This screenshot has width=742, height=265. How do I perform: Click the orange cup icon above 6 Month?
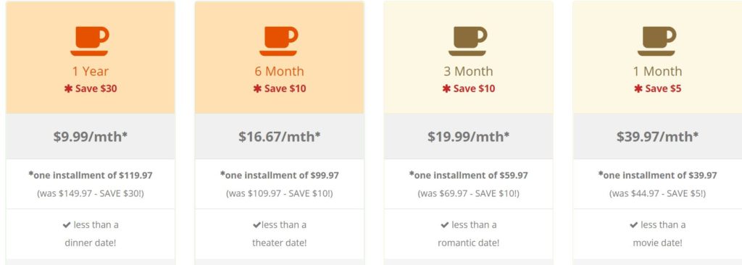[x=279, y=41]
